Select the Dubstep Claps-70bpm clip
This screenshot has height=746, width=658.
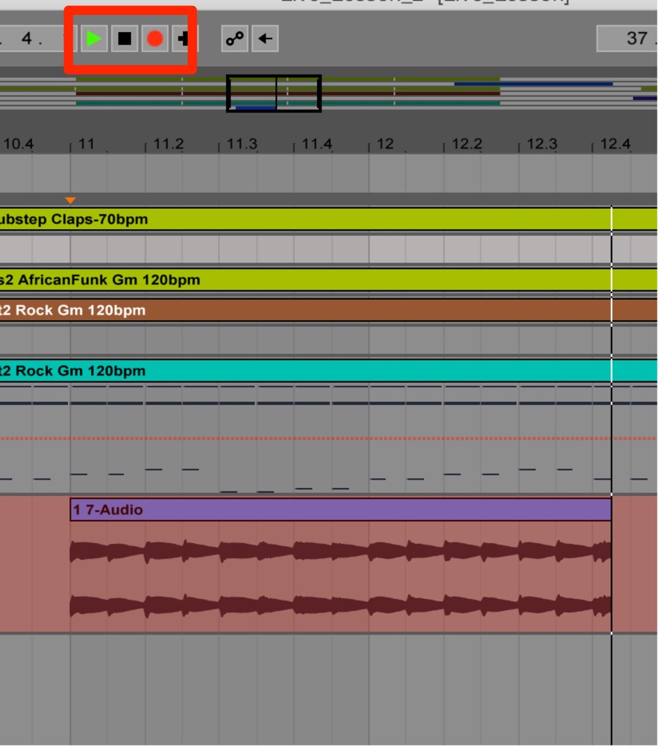pyautogui.click(x=328, y=219)
